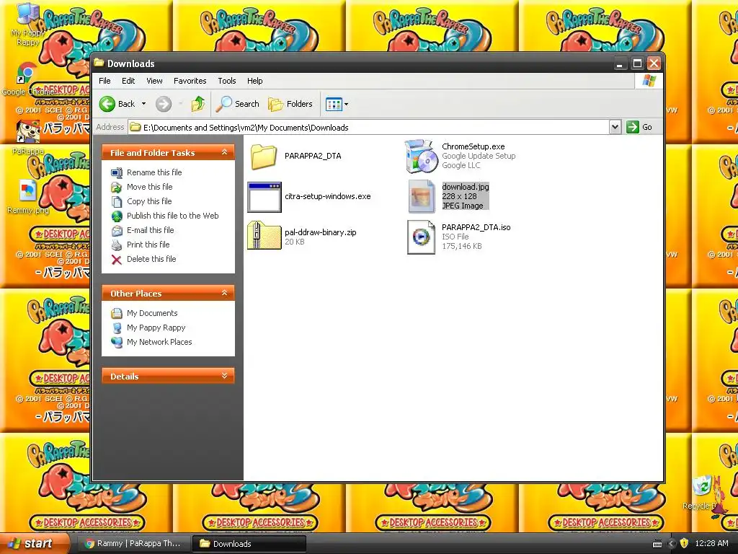Click Print this file
Viewport: 738px width, 554px height.
pyautogui.click(x=148, y=245)
